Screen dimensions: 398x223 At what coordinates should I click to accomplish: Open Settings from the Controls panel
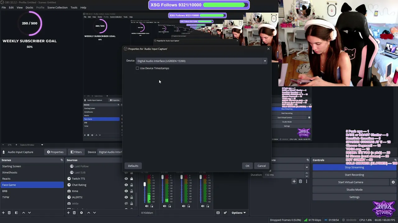tap(354, 197)
